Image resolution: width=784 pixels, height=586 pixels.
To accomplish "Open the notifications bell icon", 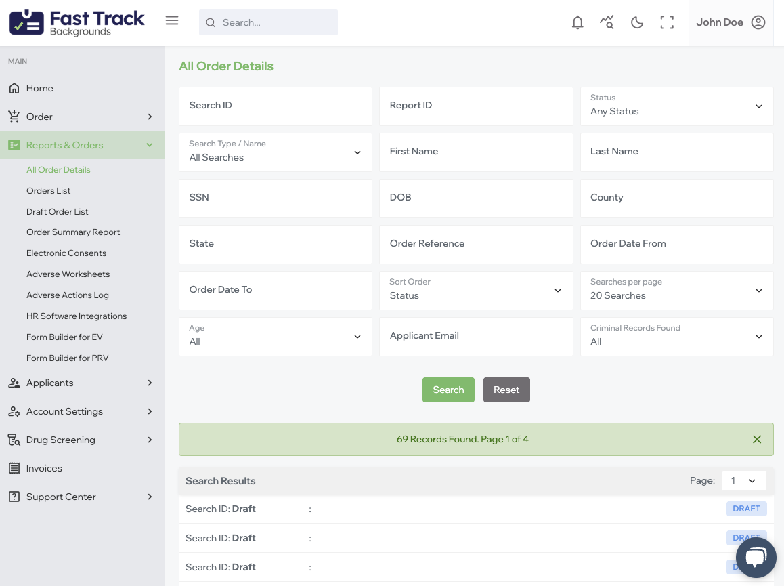I will (578, 22).
